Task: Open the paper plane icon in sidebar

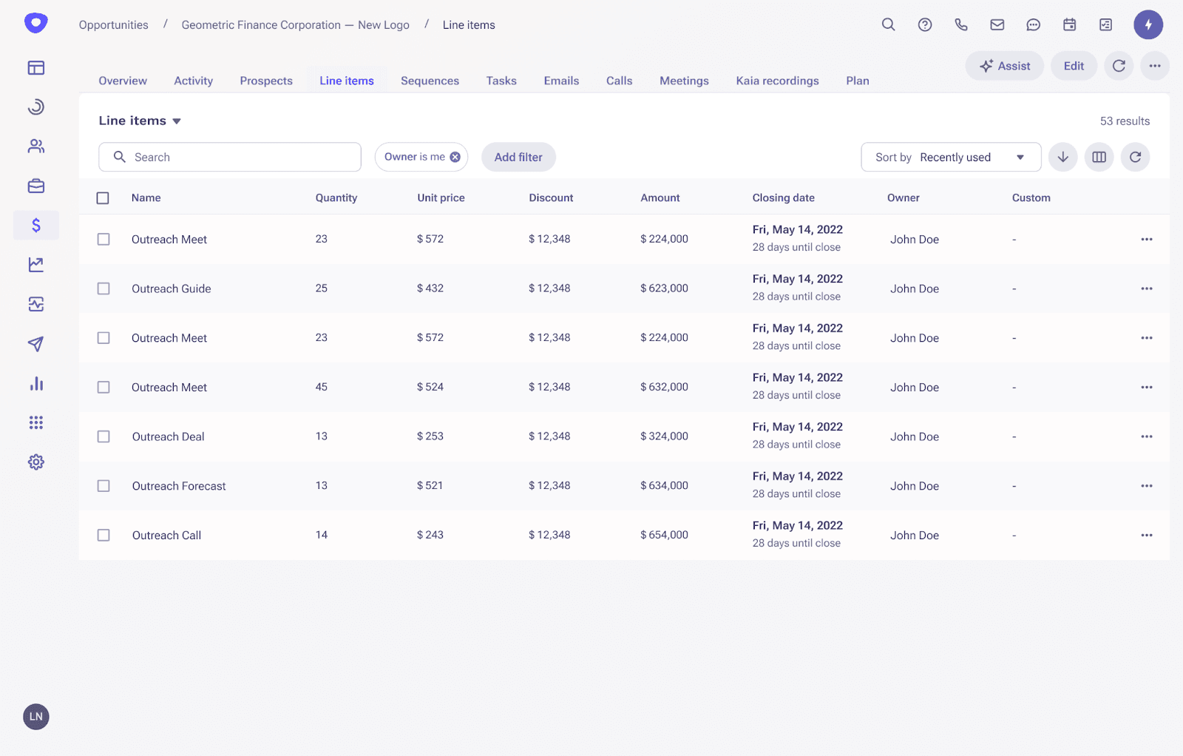Action: pos(35,344)
